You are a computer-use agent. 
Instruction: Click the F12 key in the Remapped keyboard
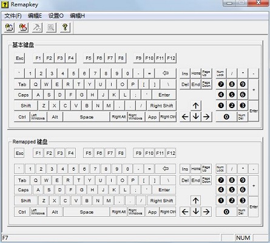[171, 153]
